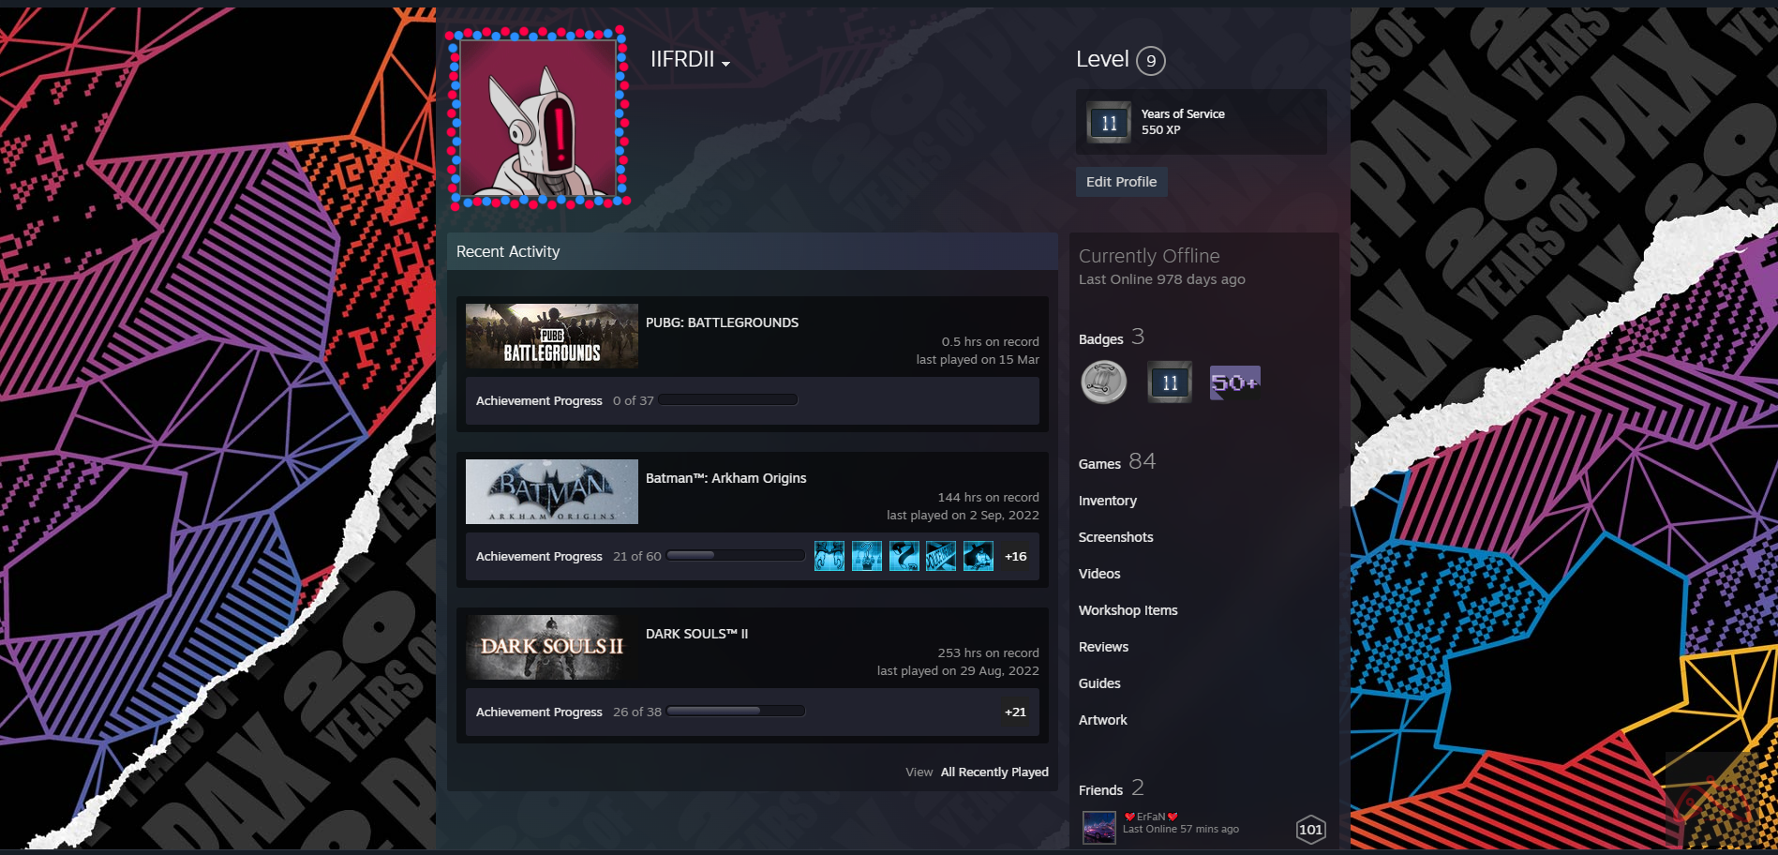Screen dimensions: 1778x855
Task: Open the profile name dropdown arrow
Action: point(726,62)
